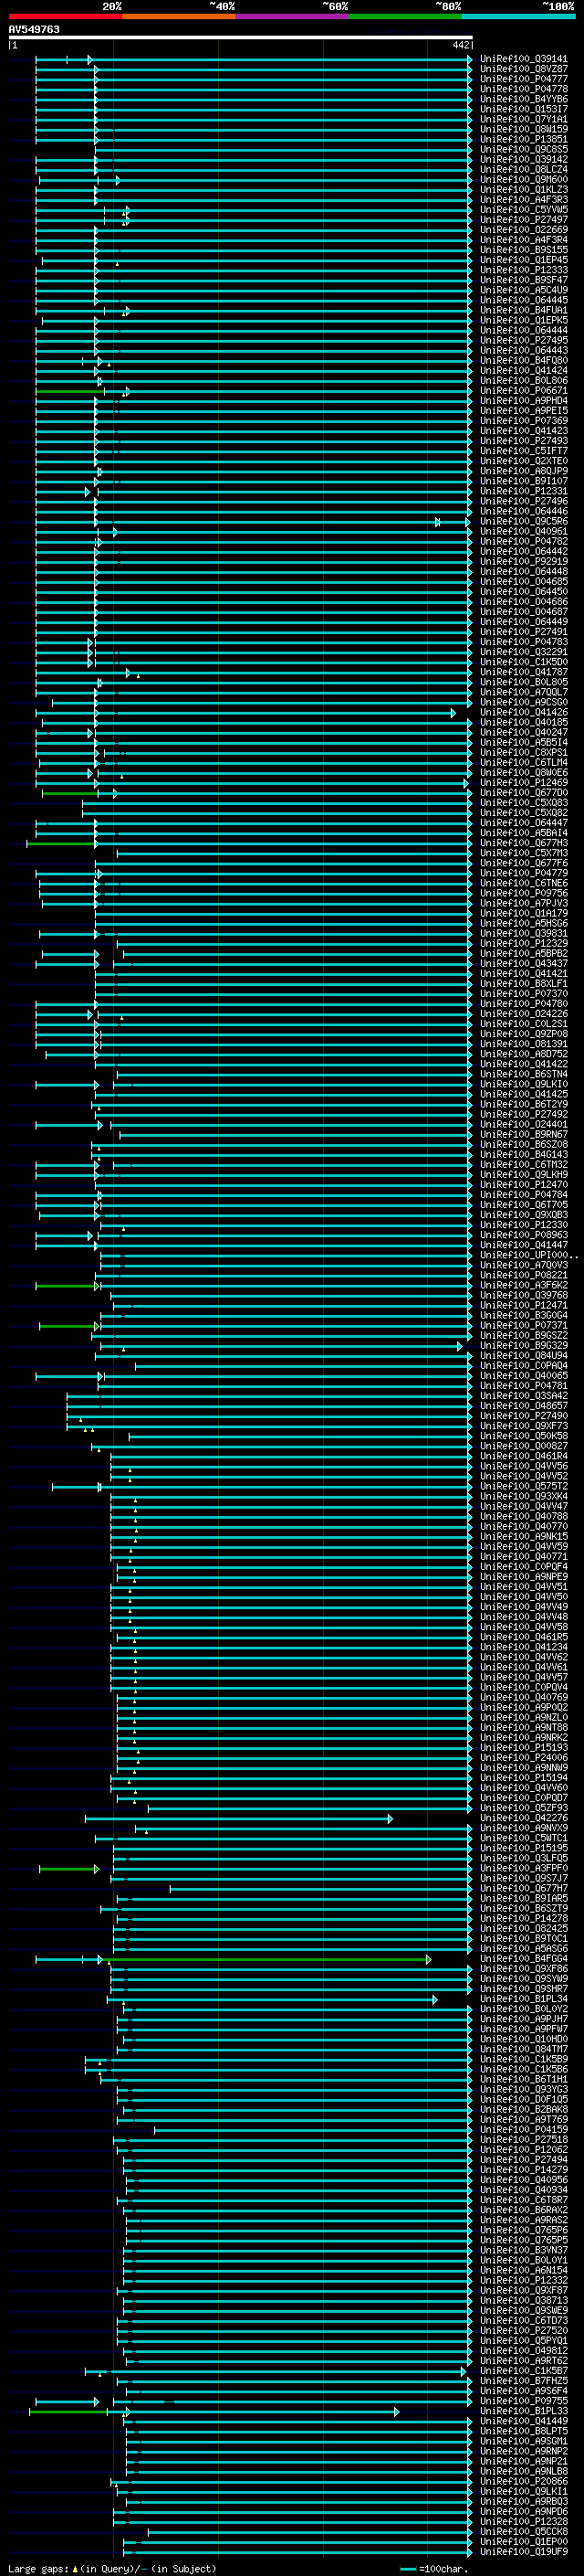Select hit label UniRef100_Q84U94
This screenshot has height=2576, width=584.
[524, 1356]
